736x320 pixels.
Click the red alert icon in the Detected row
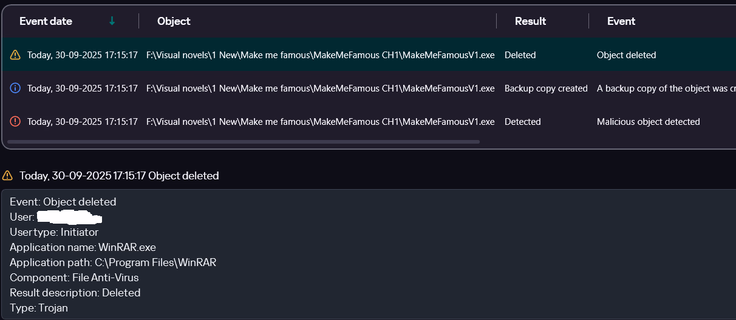16,122
